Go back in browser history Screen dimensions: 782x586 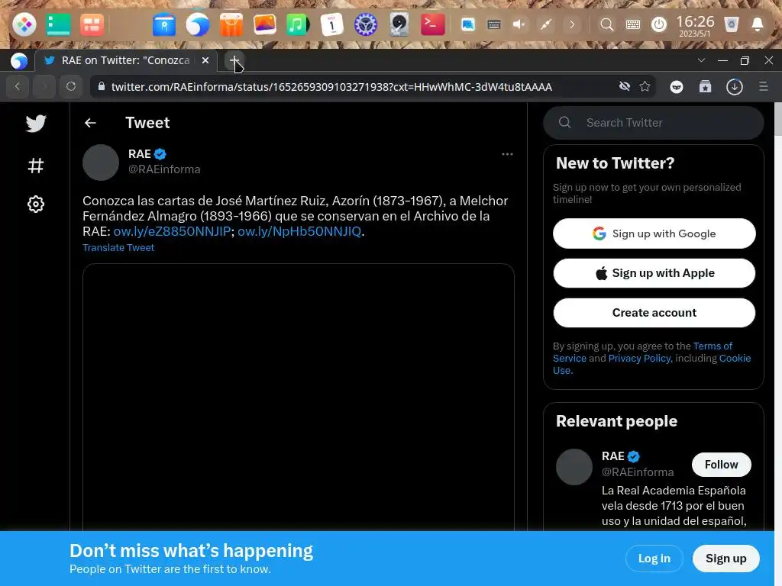tap(18, 87)
